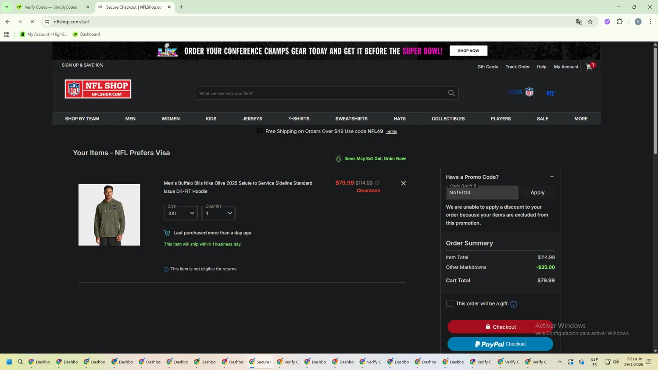Click the price info icon next to $114.99

[377, 183]
